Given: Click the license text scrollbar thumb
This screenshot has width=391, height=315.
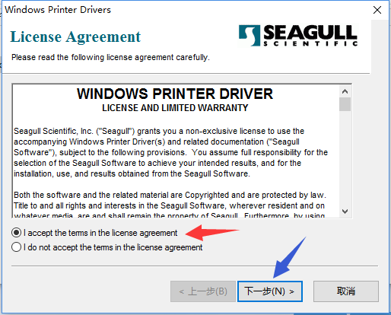Looking at the screenshot, I should 345,104.
